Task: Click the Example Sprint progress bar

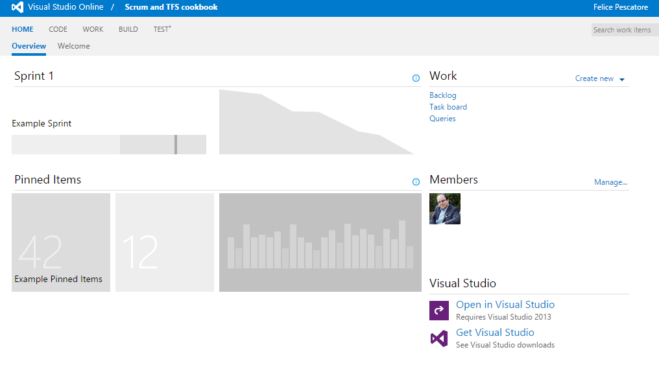Action: [109, 145]
